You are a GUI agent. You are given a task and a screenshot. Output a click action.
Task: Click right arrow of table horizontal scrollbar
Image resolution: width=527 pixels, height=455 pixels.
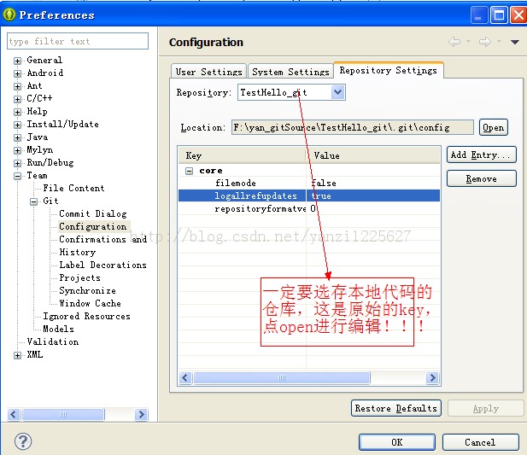pos(432,378)
